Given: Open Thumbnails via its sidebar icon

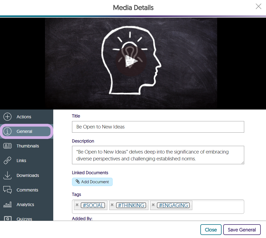Looking at the screenshot, I should (7, 146).
